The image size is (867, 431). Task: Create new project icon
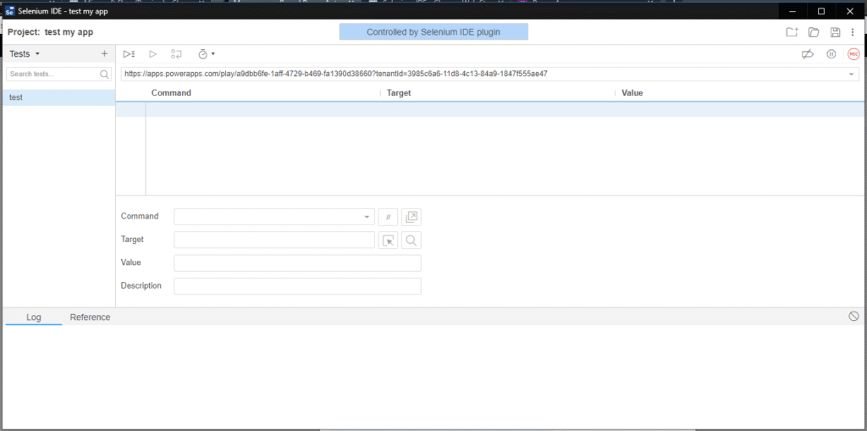[792, 32]
